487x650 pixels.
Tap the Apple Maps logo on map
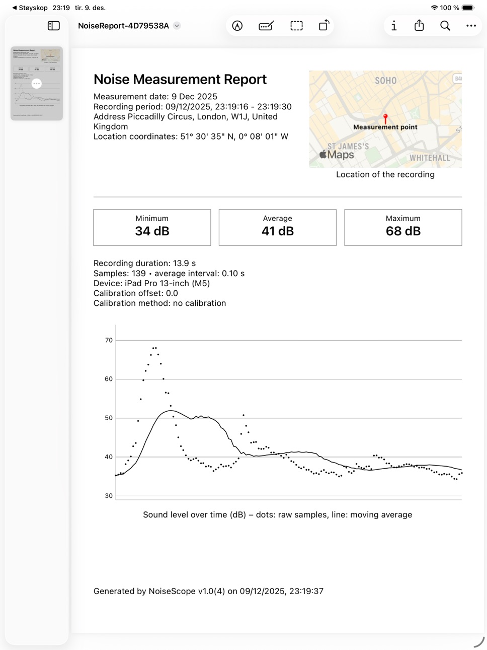coord(337,155)
